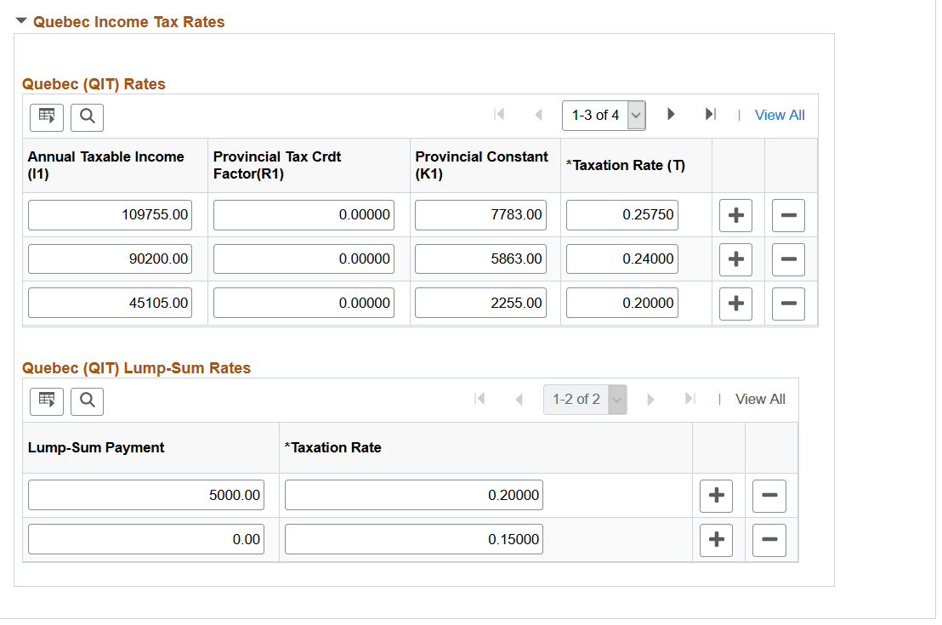Viewport: 942px width, 625px height.
Task: Select the grid customization icon under Lump-Sum Rates
Action: pos(46,401)
